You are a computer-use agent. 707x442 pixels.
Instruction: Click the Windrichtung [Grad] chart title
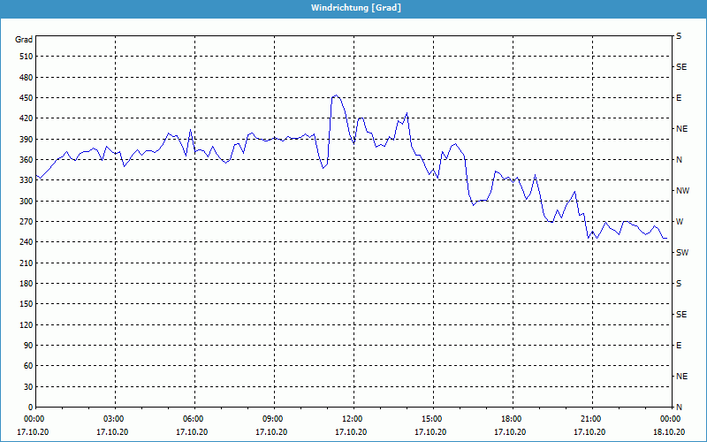pyautogui.click(x=355, y=8)
